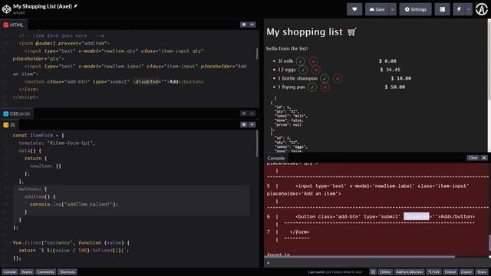The height and width of the screenshot is (276, 491).
Task: Expand the Save options dropdown
Action: [x=392, y=9]
